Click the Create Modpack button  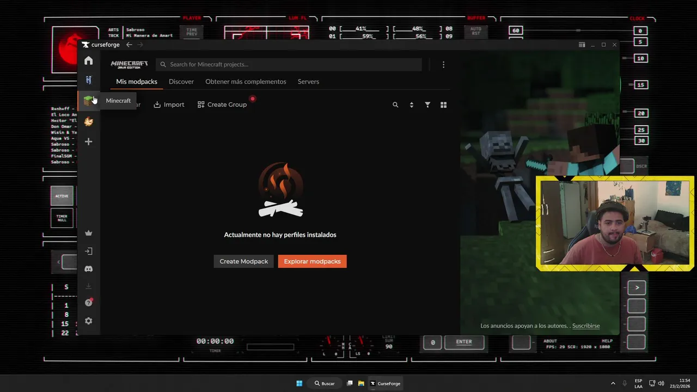pos(243,261)
